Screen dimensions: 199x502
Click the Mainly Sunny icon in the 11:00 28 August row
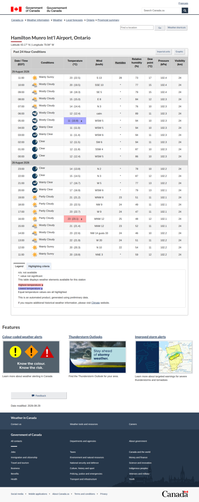(35, 254)
